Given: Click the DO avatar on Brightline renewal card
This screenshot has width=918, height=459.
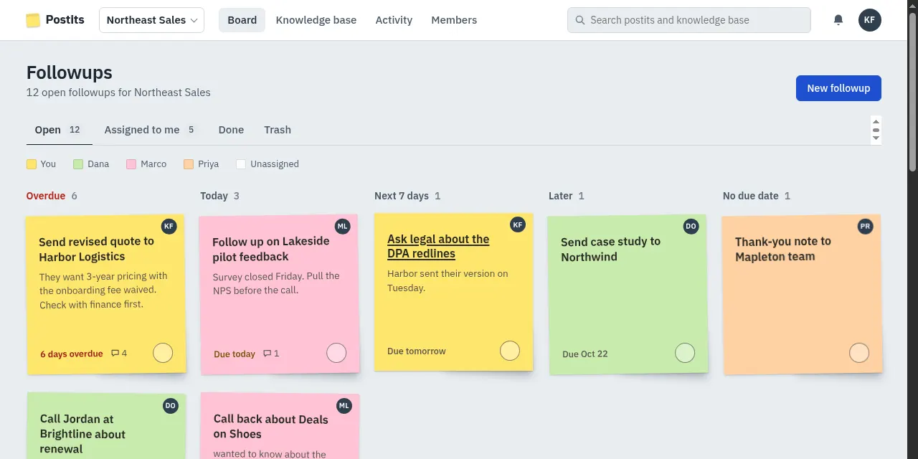Looking at the screenshot, I should click(171, 405).
